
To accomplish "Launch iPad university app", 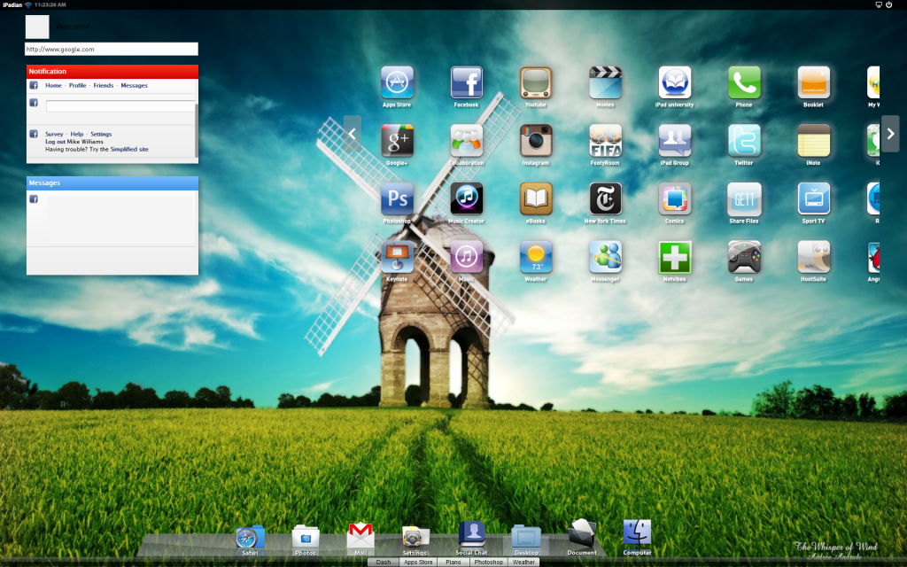I will pos(674,82).
